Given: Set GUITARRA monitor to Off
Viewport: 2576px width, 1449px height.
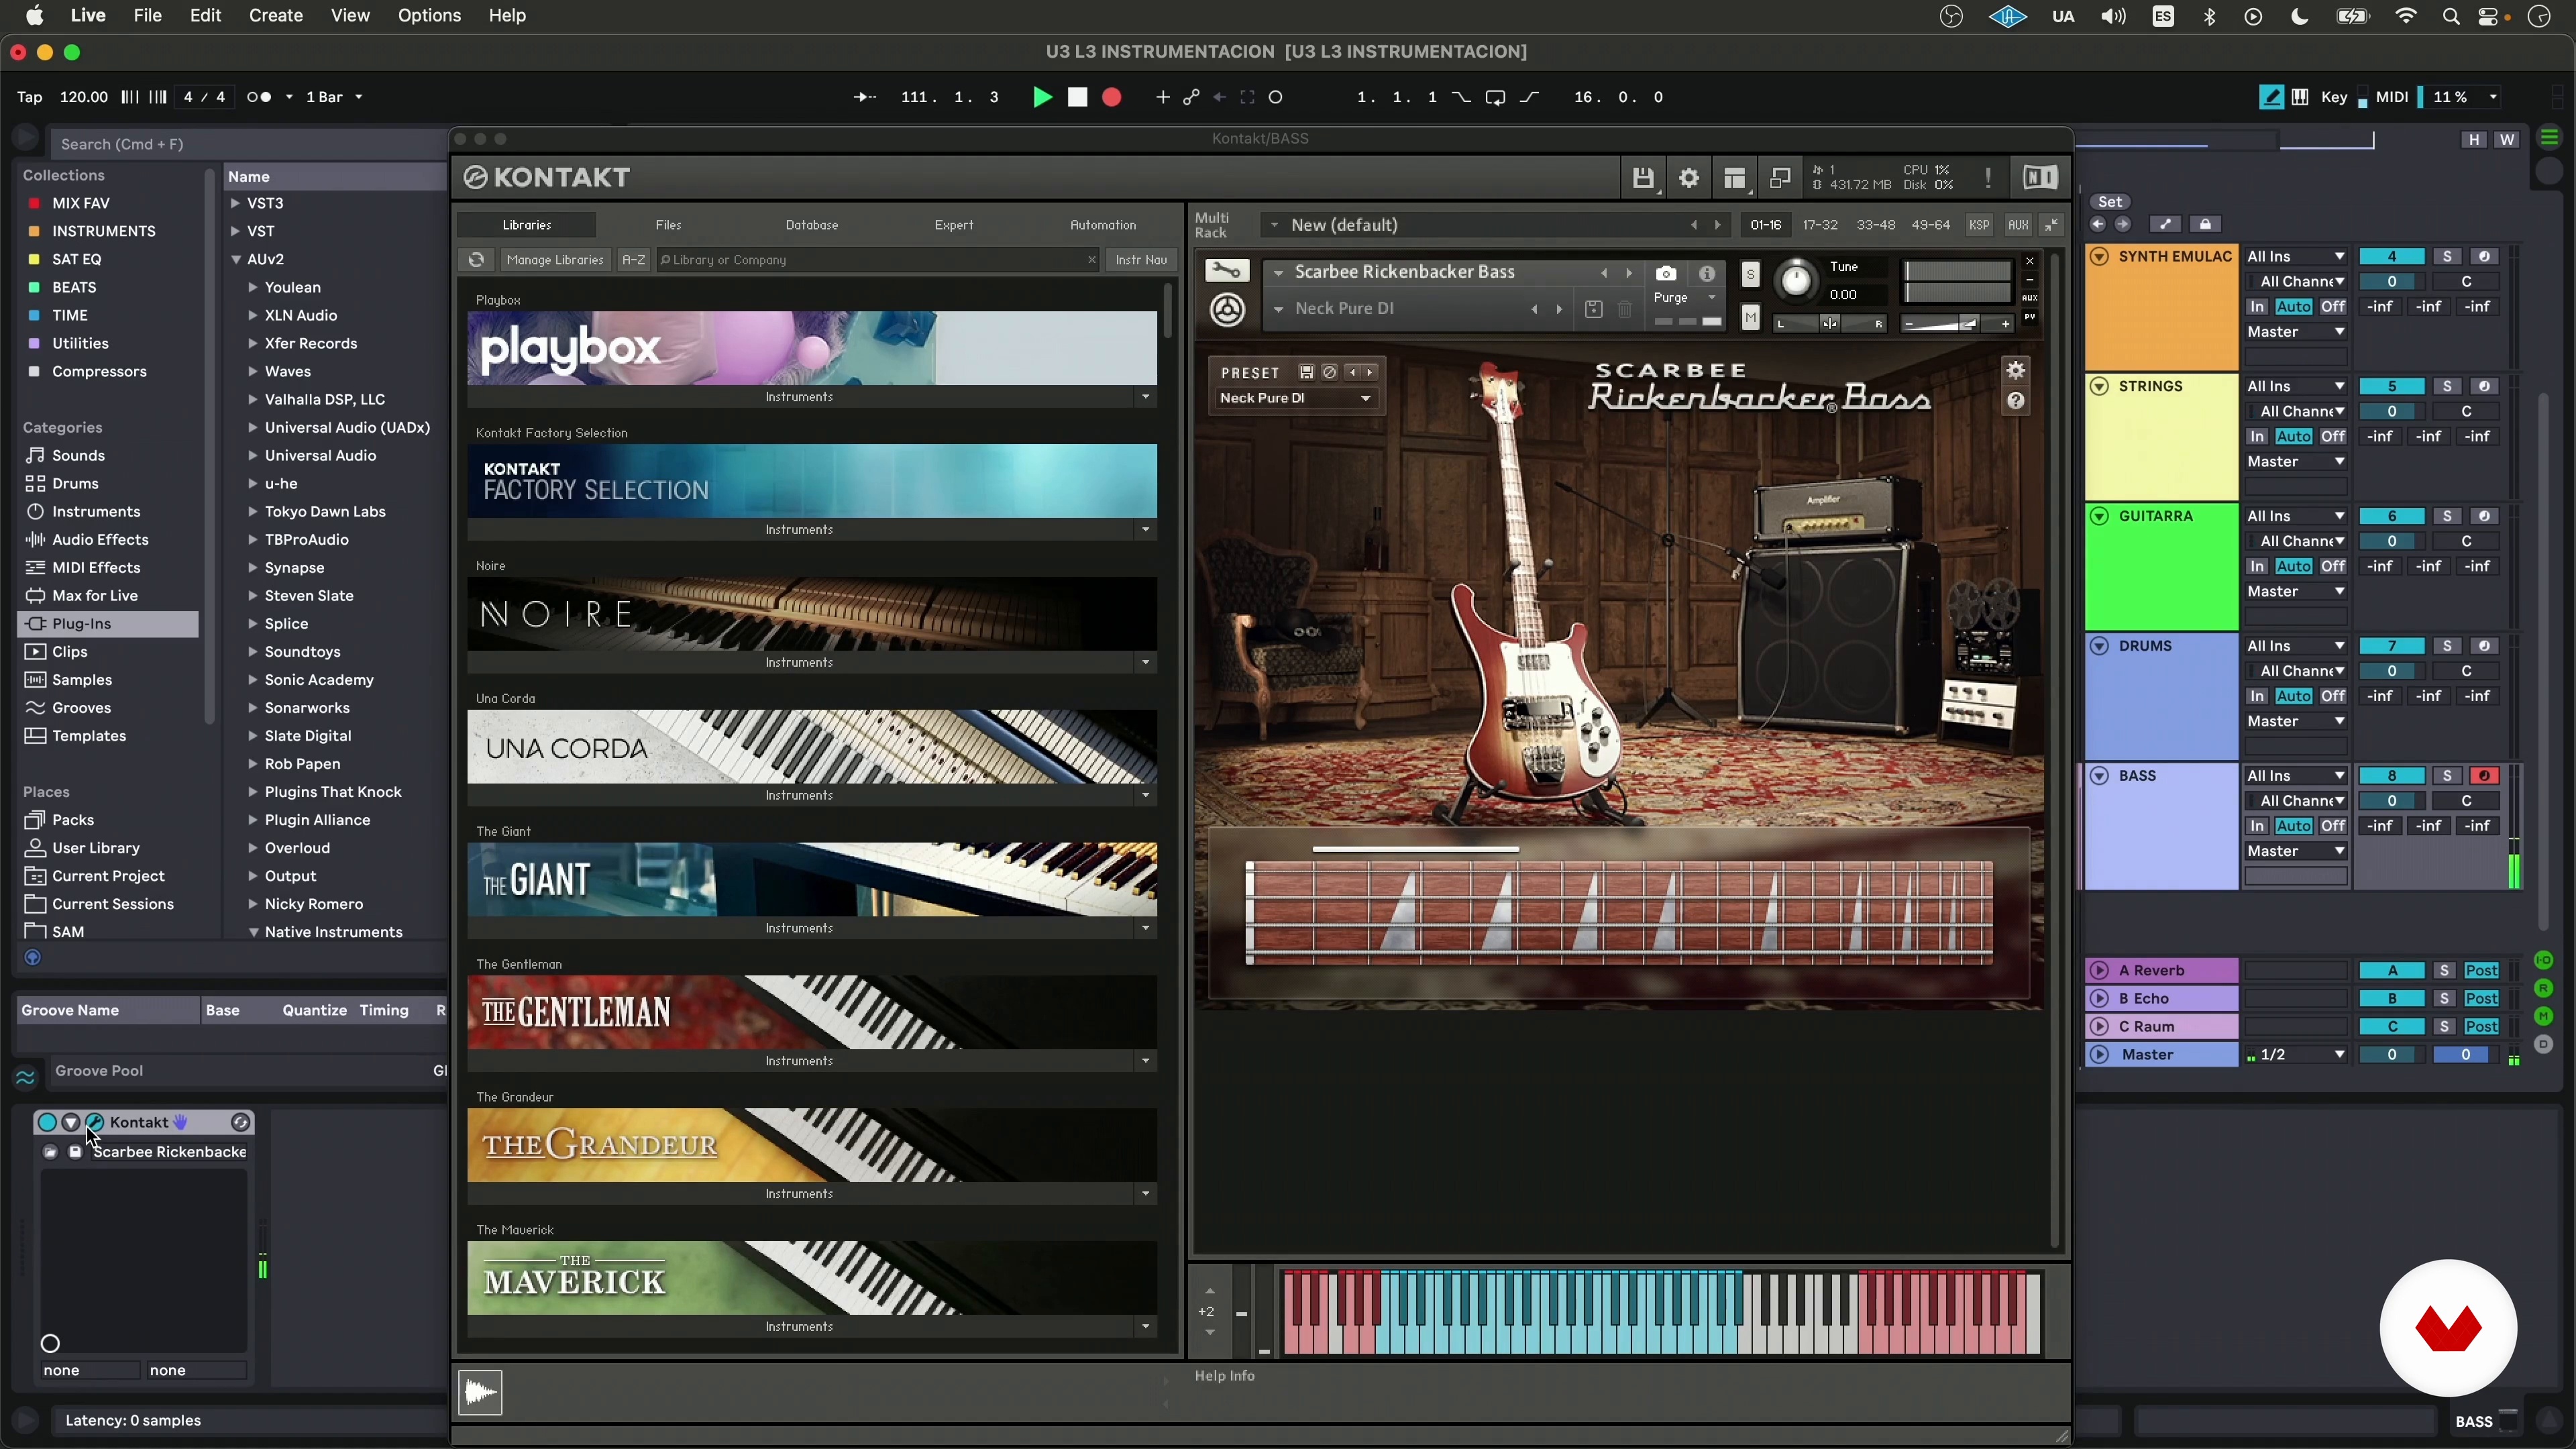Looking at the screenshot, I should [x=2333, y=566].
